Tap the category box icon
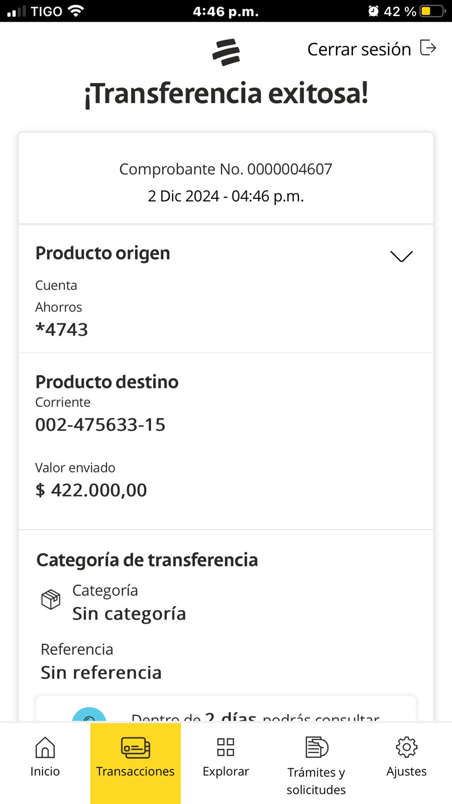Image resolution: width=452 pixels, height=804 pixels. click(51, 599)
